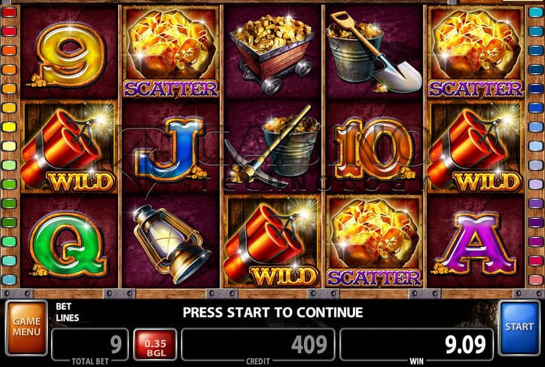Viewport: 545px width, 367px height.
Task: Click the dynamite WILD on the first reel
Action: (69, 147)
